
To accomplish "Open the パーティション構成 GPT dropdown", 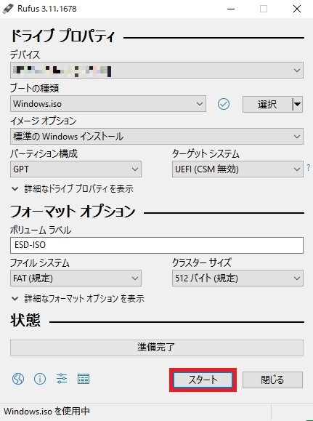I will coord(76,169).
